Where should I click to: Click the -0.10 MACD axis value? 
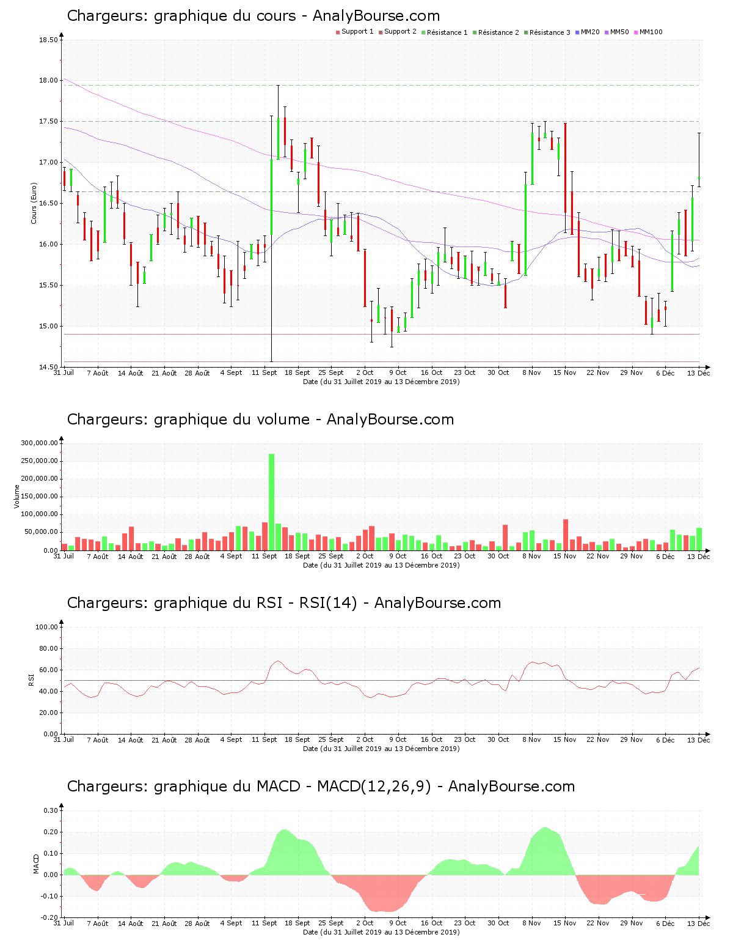(x=49, y=897)
